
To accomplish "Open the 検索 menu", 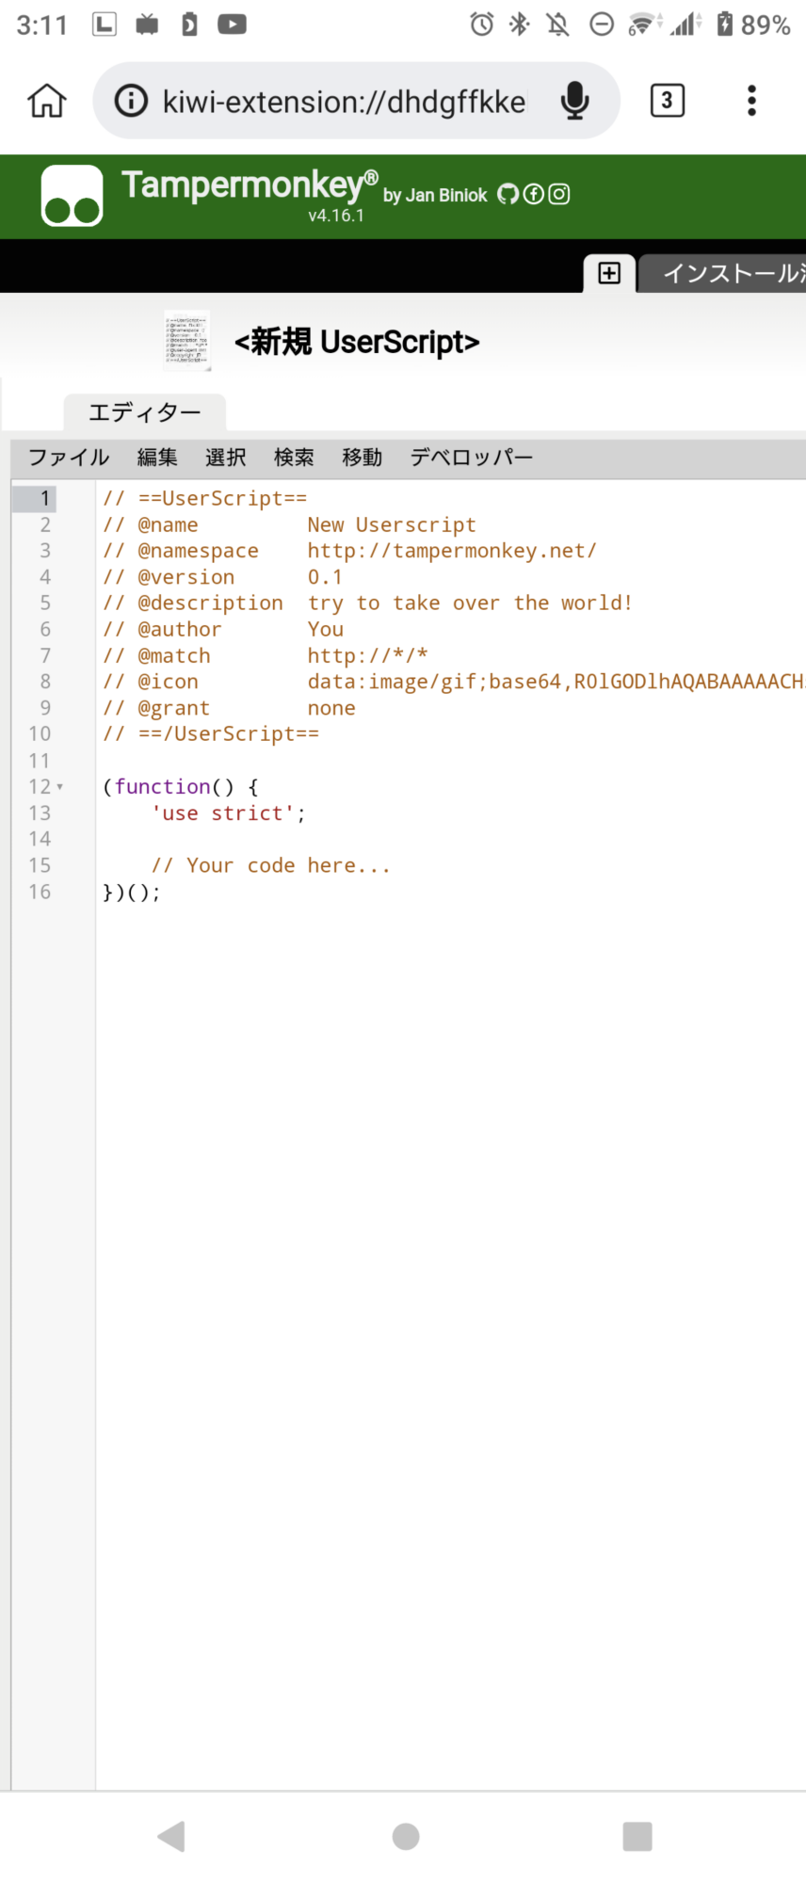I will tap(294, 458).
